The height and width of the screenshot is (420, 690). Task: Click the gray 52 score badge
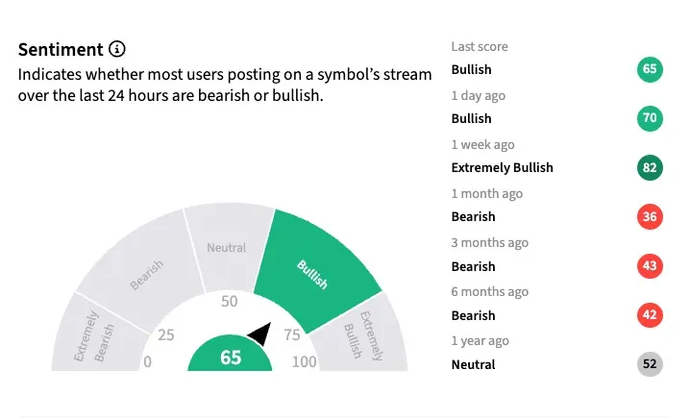pyautogui.click(x=650, y=364)
